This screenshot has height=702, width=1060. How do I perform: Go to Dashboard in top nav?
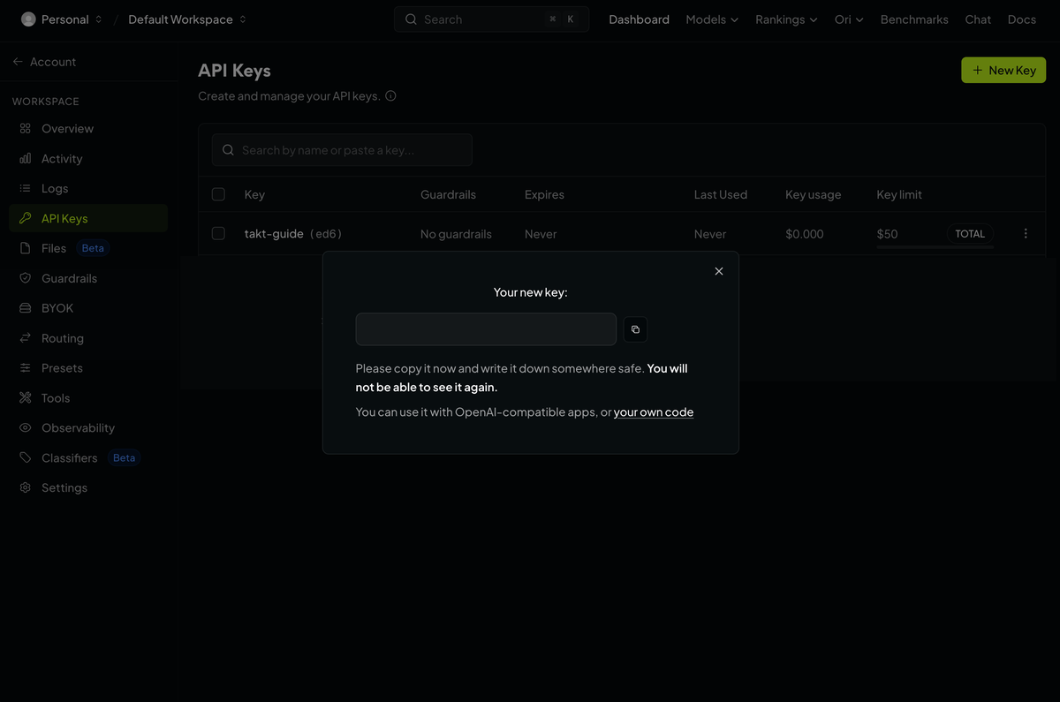640,19
